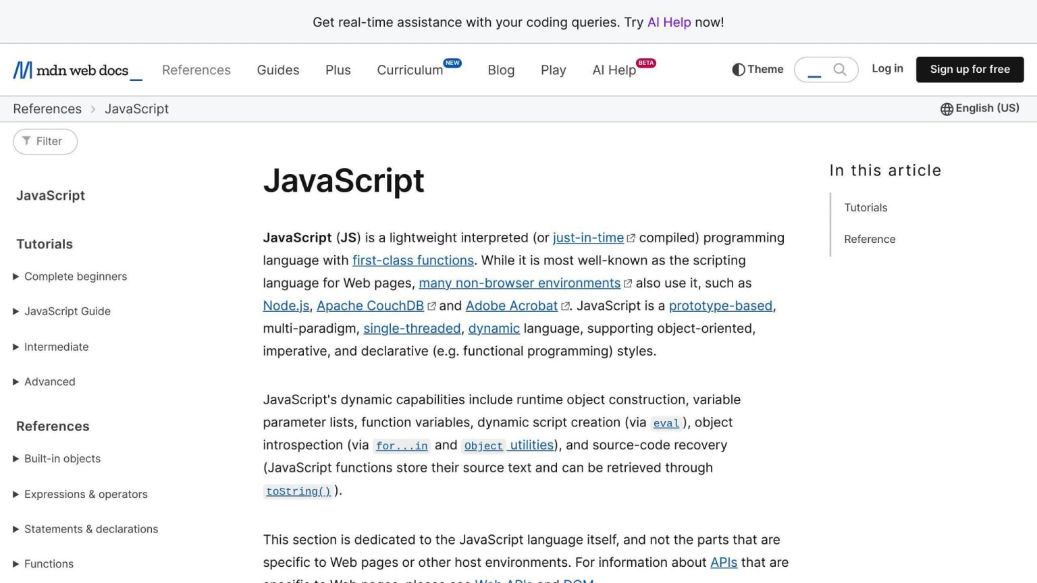The image size is (1037, 583).
Task: Click external link icon after just-in-time
Action: click(631, 238)
